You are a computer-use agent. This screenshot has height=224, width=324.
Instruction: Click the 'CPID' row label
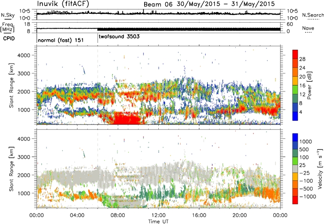pyautogui.click(x=9, y=38)
